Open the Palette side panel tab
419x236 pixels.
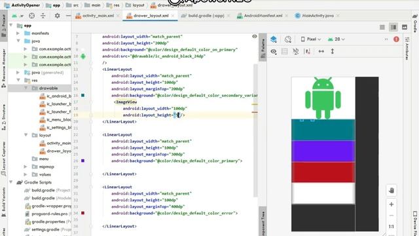(x=263, y=48)
